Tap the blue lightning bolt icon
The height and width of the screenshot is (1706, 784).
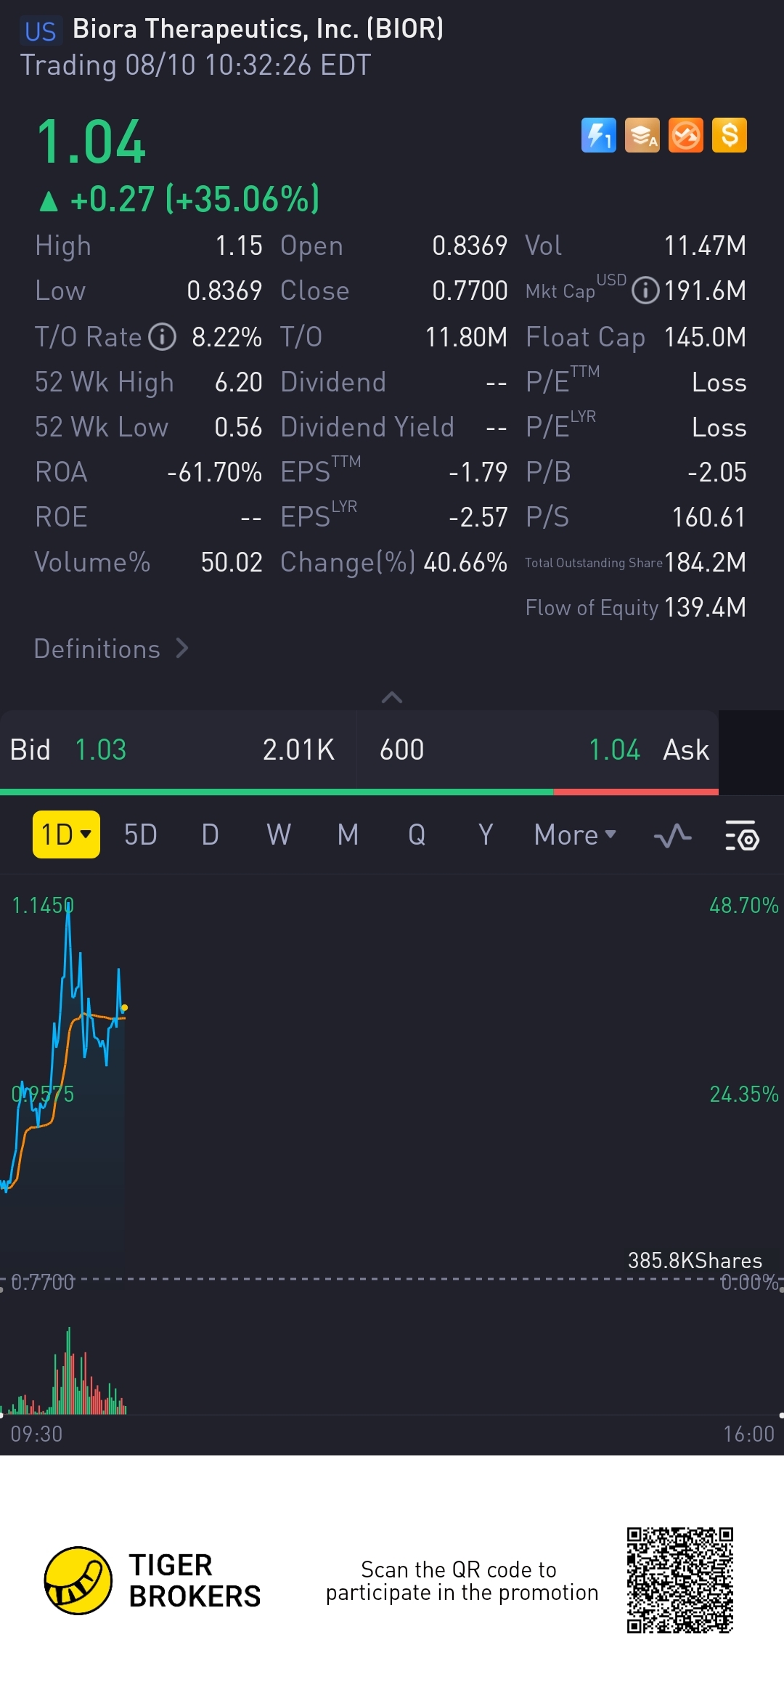[598, 135]
